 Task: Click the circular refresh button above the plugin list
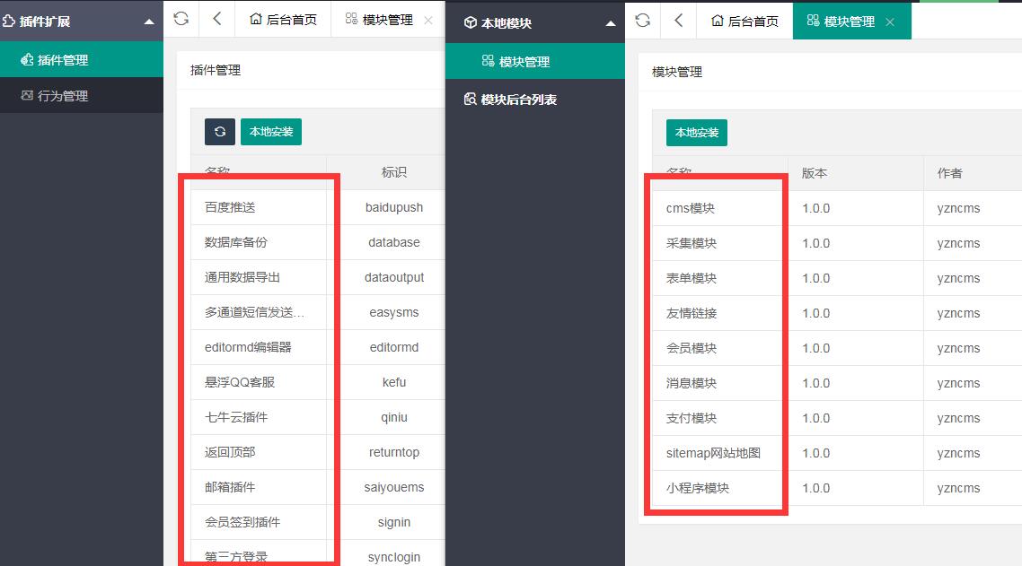pyautogui.click(x=219, y=131)
